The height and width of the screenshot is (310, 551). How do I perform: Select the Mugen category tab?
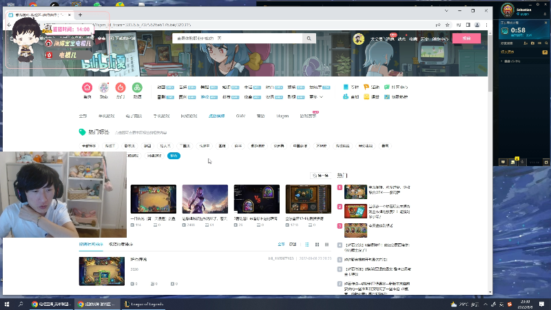tap(282, 116)
